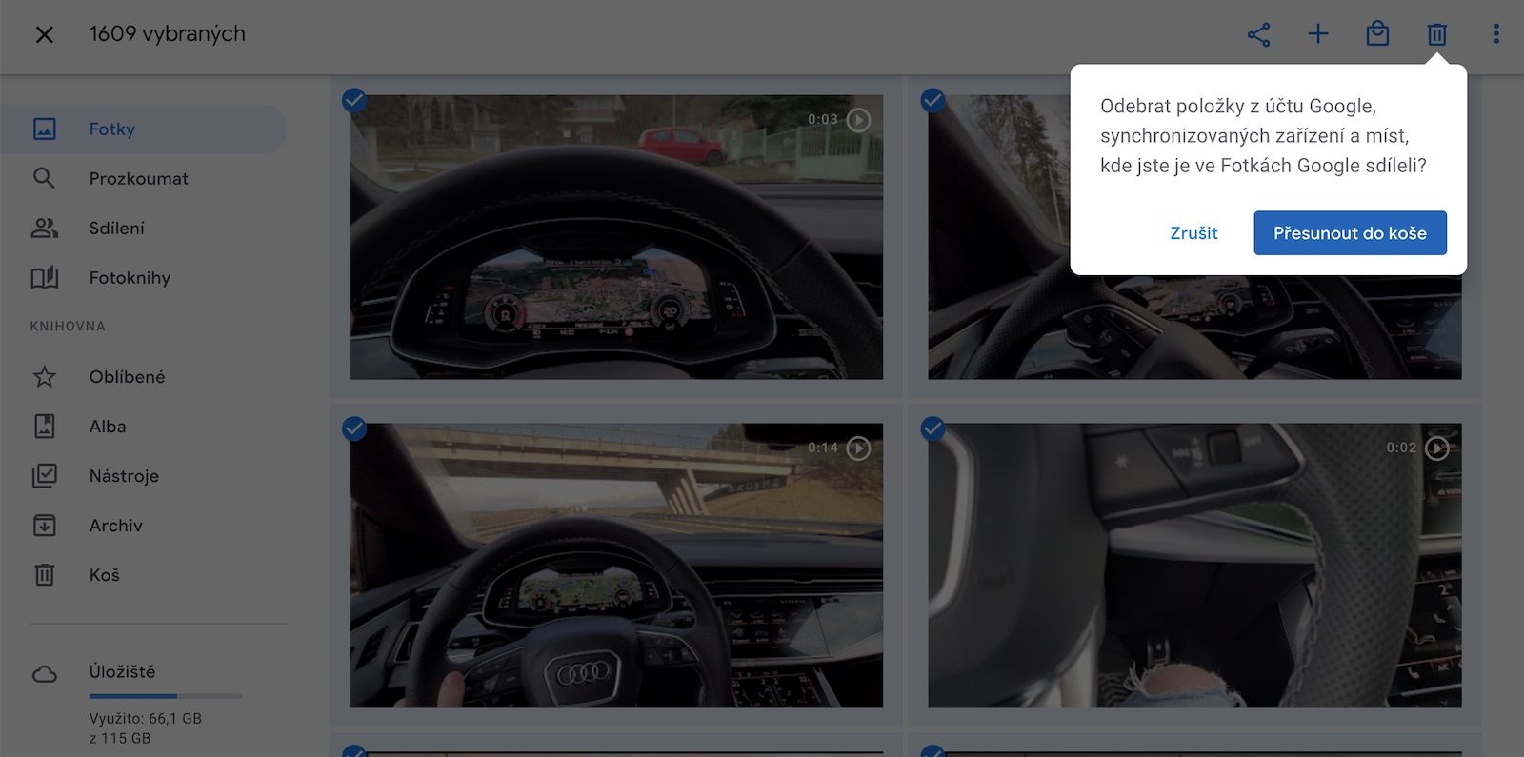Play the 0:14 video via play icon
Image resolution: width=1524 pixels, height=757 pixels.
click(858, 448)
